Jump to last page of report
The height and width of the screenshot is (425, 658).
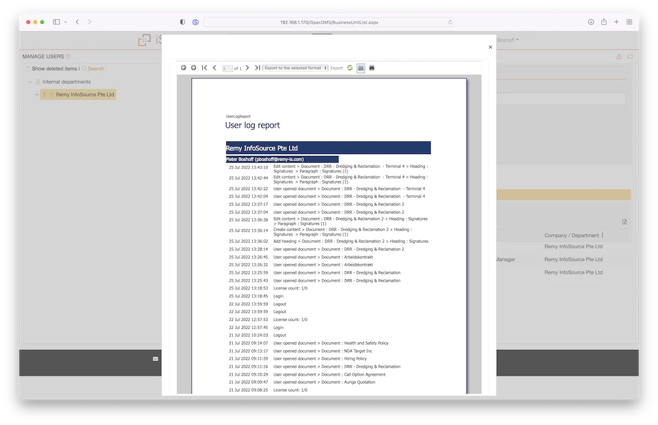[257, 68]
